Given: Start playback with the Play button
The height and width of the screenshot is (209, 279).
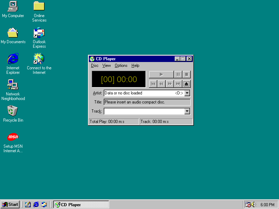Looking at the screenshot, I should [161, 75].
